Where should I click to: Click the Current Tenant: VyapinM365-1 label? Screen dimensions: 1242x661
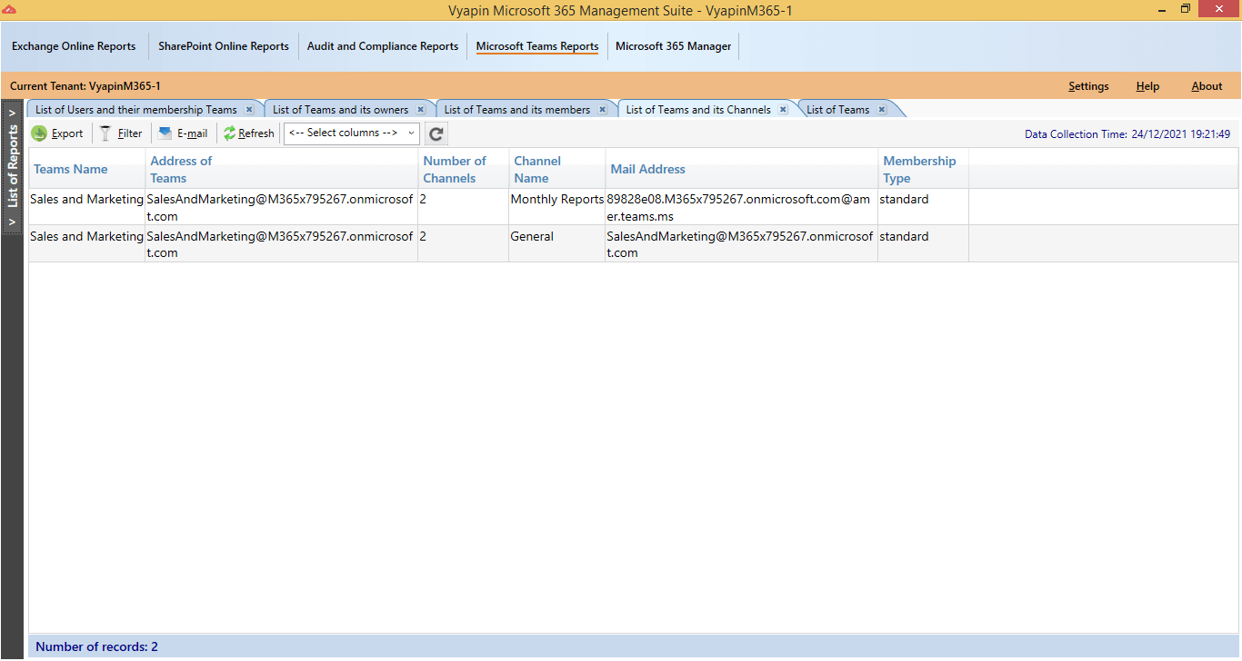tap(85, 86)
